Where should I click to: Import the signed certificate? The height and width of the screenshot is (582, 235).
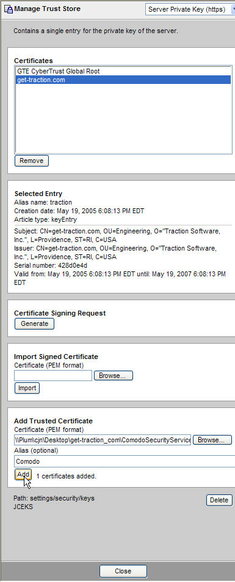click(27, 388)
